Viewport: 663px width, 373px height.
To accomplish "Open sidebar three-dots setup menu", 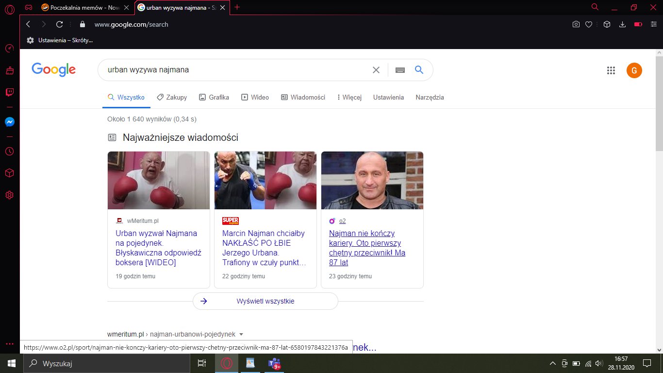I will 10,344.
